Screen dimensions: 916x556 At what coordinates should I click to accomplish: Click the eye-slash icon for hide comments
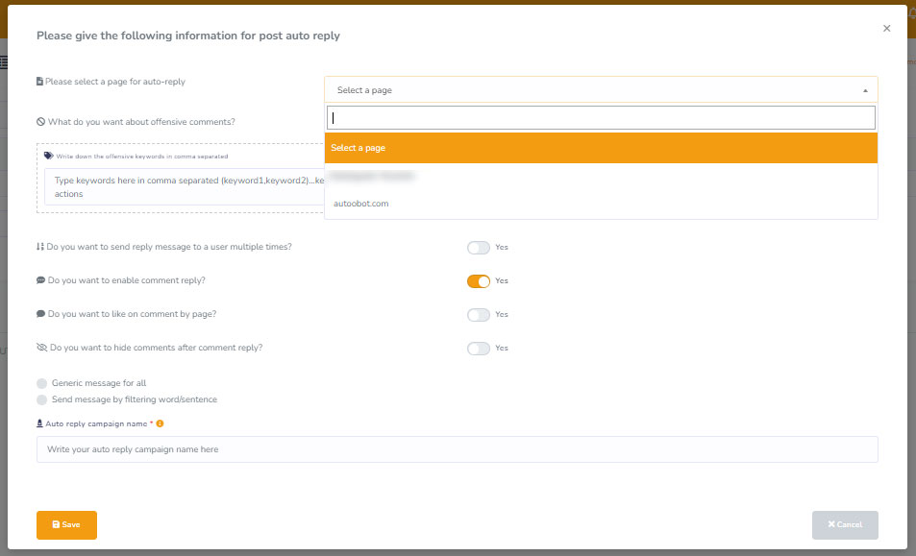[x=41, y=348]
